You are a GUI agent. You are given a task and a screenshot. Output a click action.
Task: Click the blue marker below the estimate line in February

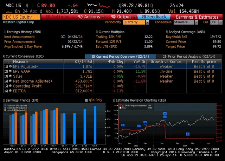point(188,134)
